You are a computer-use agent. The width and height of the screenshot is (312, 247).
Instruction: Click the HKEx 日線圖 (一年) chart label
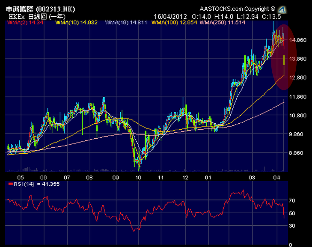[33, 16]
